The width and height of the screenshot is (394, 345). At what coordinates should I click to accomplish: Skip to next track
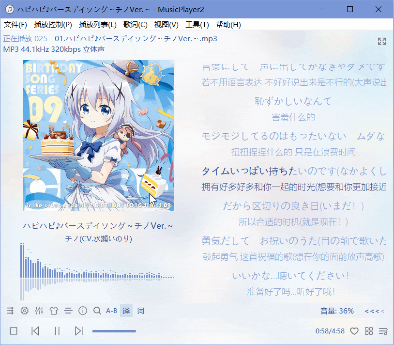[x=79, y=331]
